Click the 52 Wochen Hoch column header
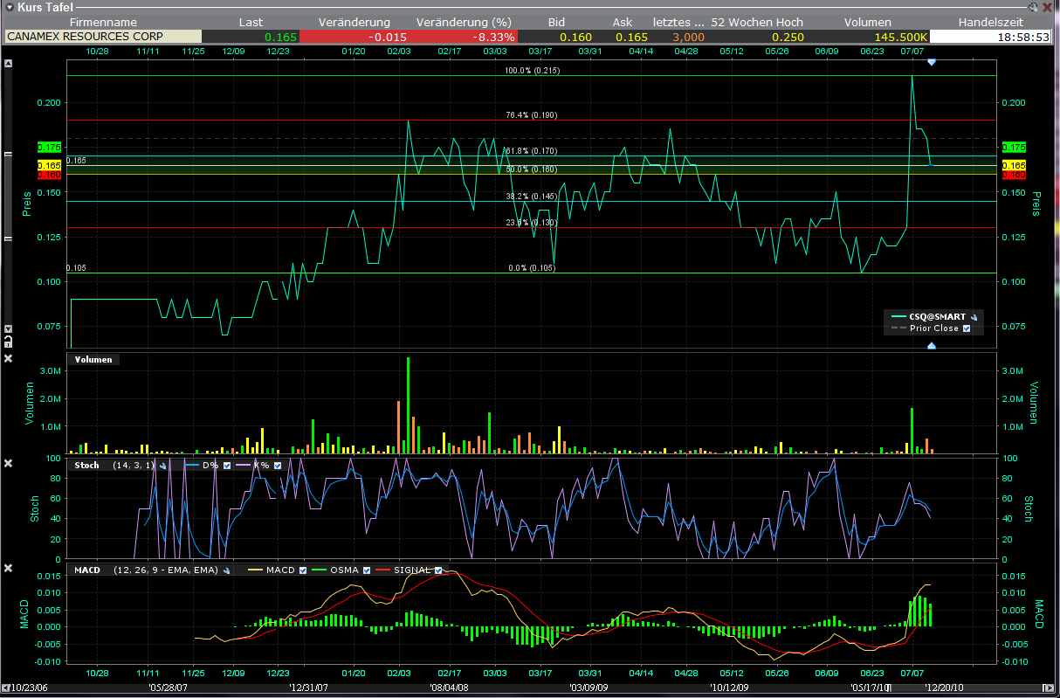This screenshot has width=1060, height=698. point(757,22)
